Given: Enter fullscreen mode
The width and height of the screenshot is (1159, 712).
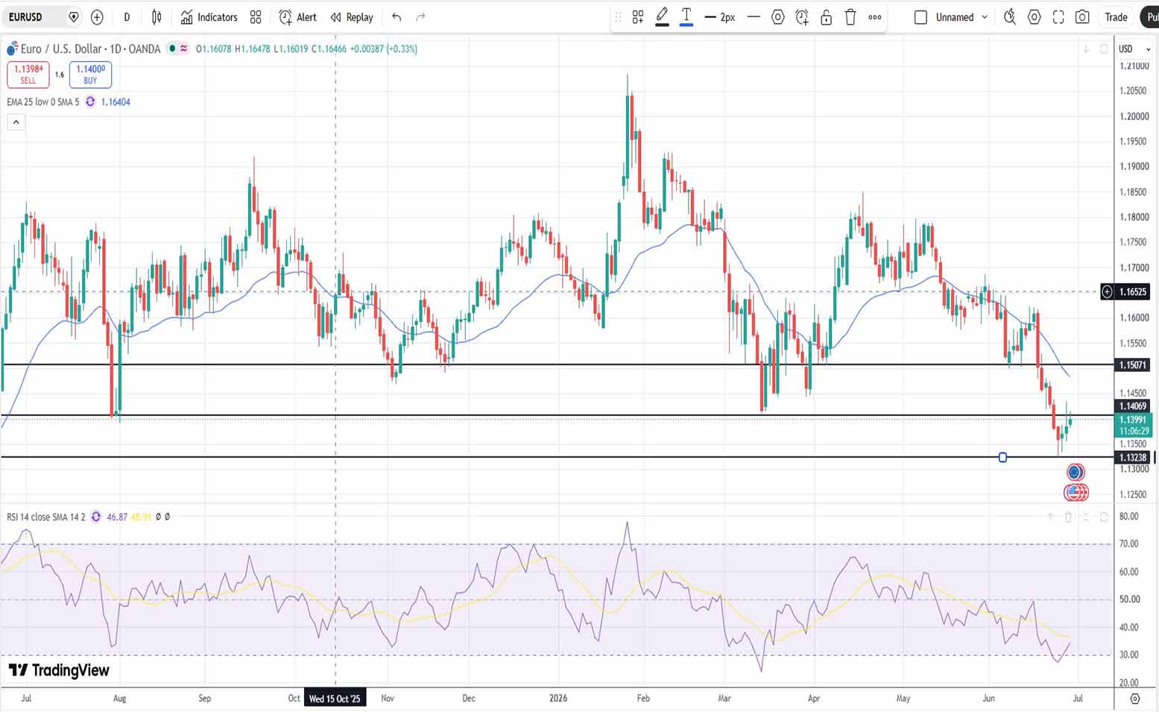Looking at the screenshot, I should (x=1058, y=16).
